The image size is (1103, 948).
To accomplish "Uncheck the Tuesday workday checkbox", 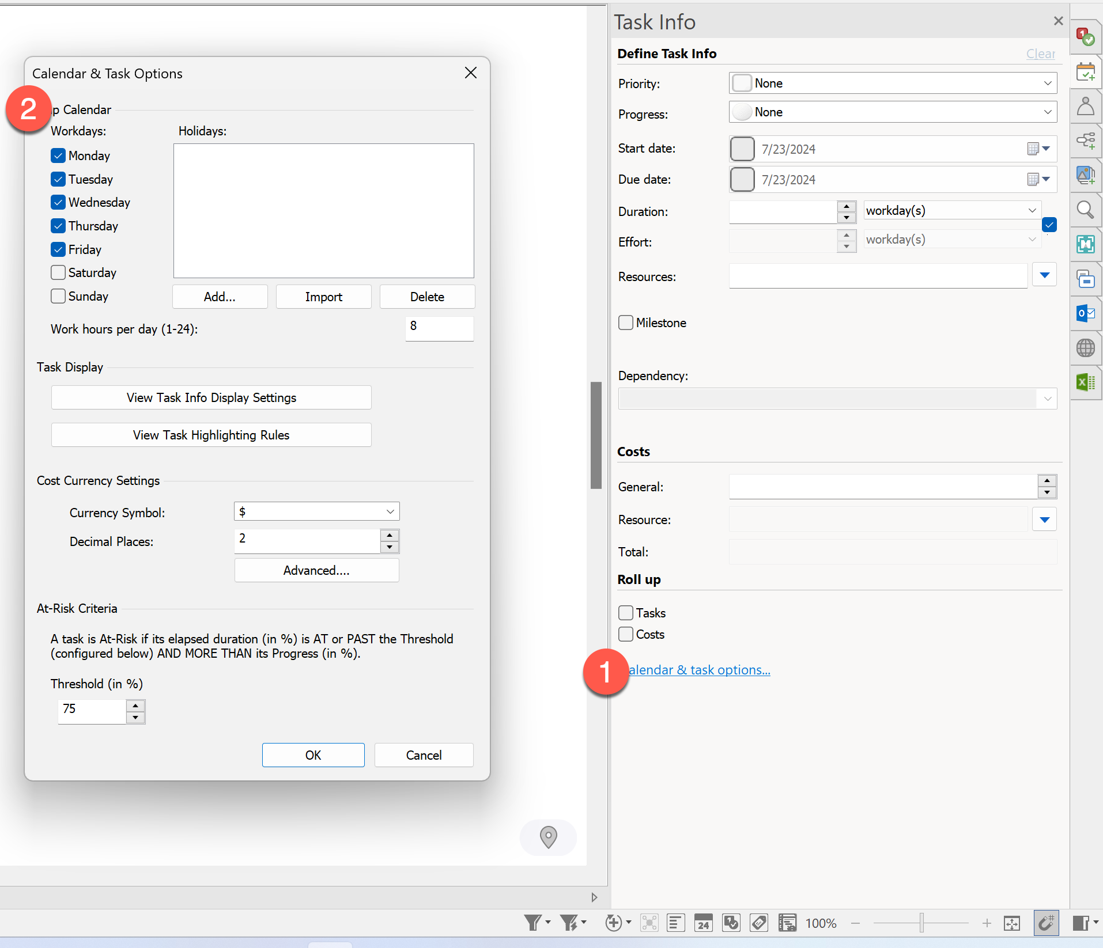I will click(x=58, y=179).
